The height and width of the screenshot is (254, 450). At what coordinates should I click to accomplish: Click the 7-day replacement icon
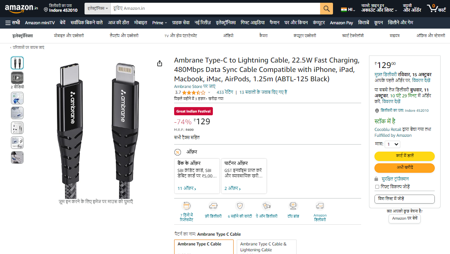(x=187, y=206)
